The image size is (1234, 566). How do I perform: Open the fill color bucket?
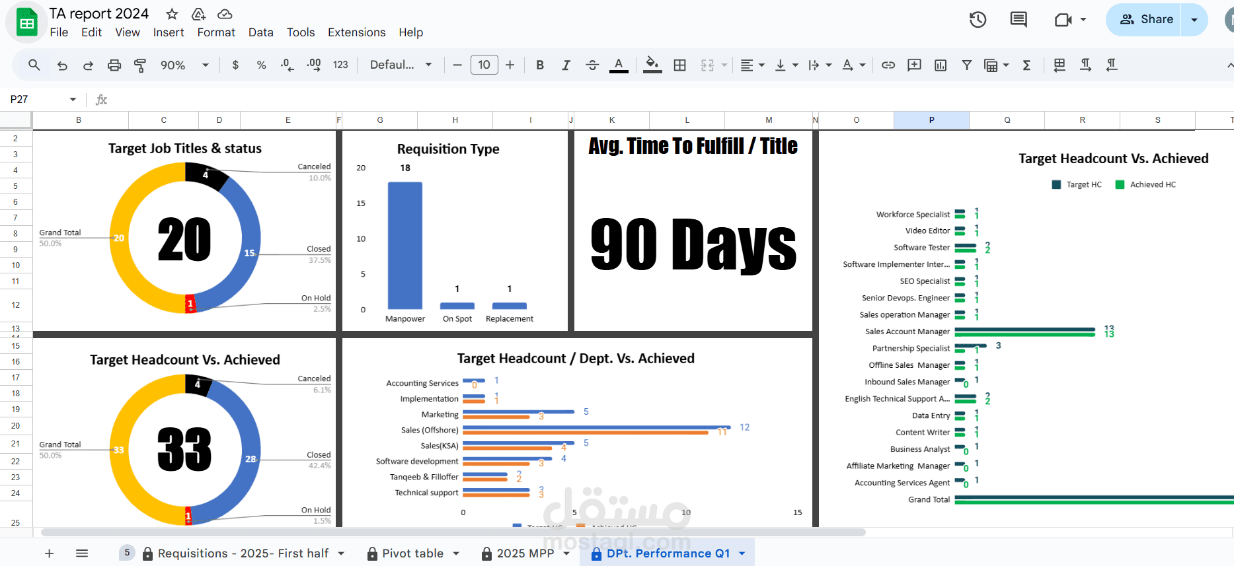pyautogui.click(x=652, y=65)
